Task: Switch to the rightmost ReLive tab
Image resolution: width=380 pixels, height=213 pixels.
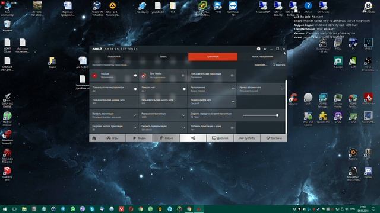Action: [262, 57]
